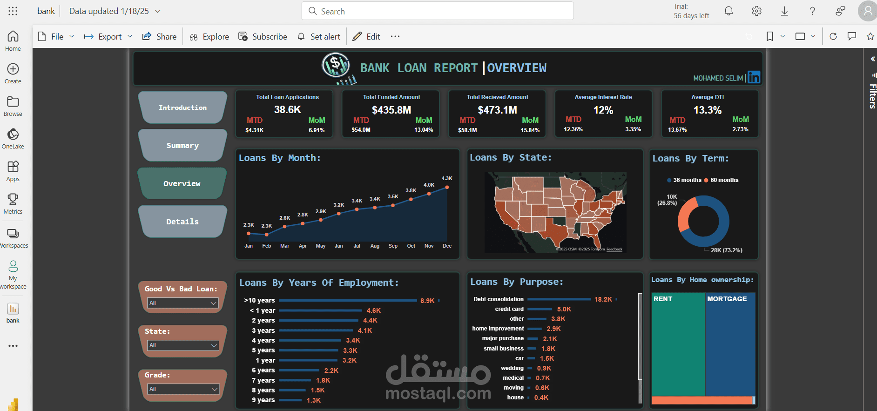
Task: Open Browse in the left sidebar
Action: [x=13, y=106]
